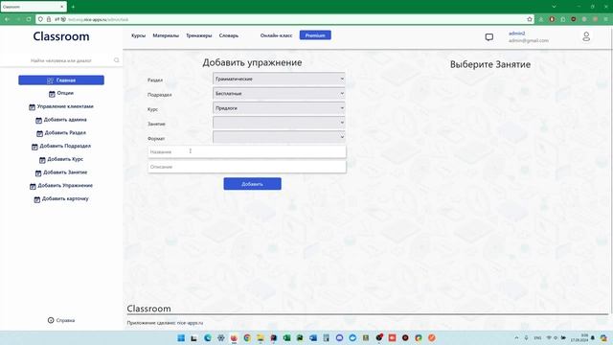Click the blue Добавить submit button

(252, 184)
